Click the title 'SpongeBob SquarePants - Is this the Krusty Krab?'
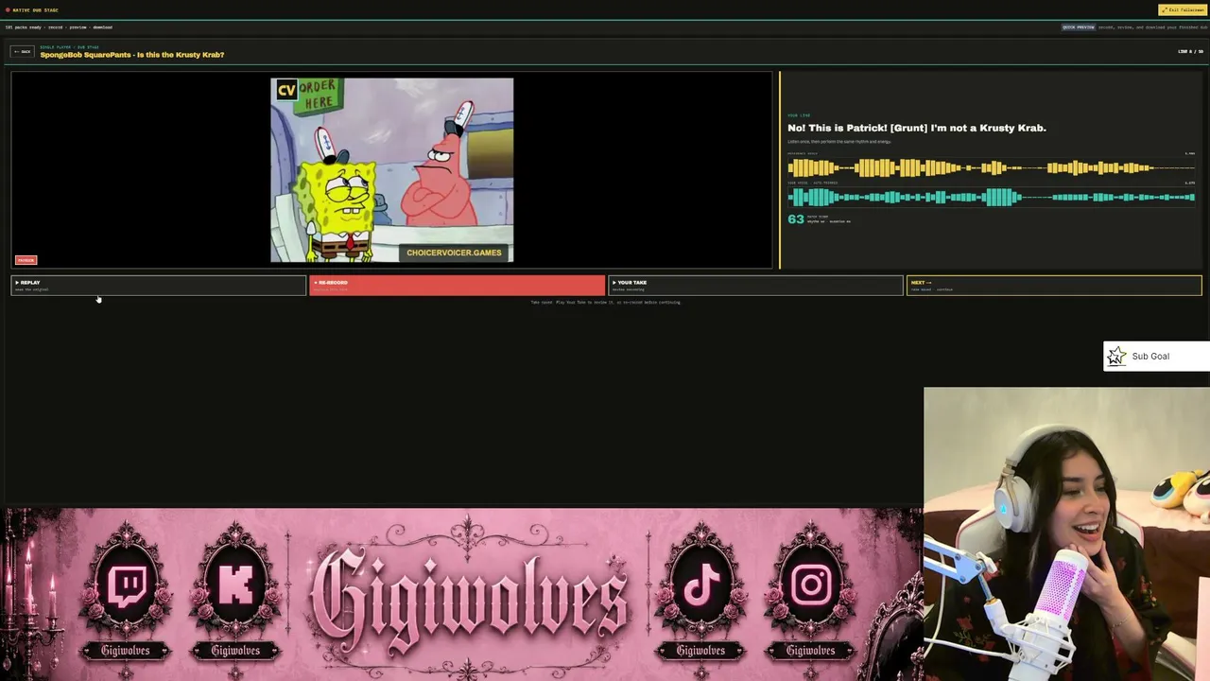This screenshot has height=681, width=1210. coord(132,55)
